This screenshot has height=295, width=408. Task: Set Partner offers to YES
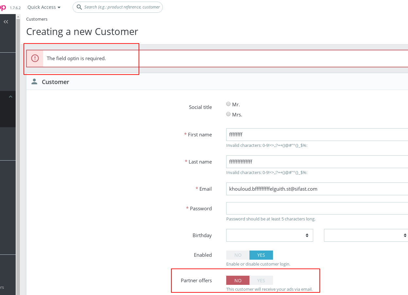[x=261, y=281]
